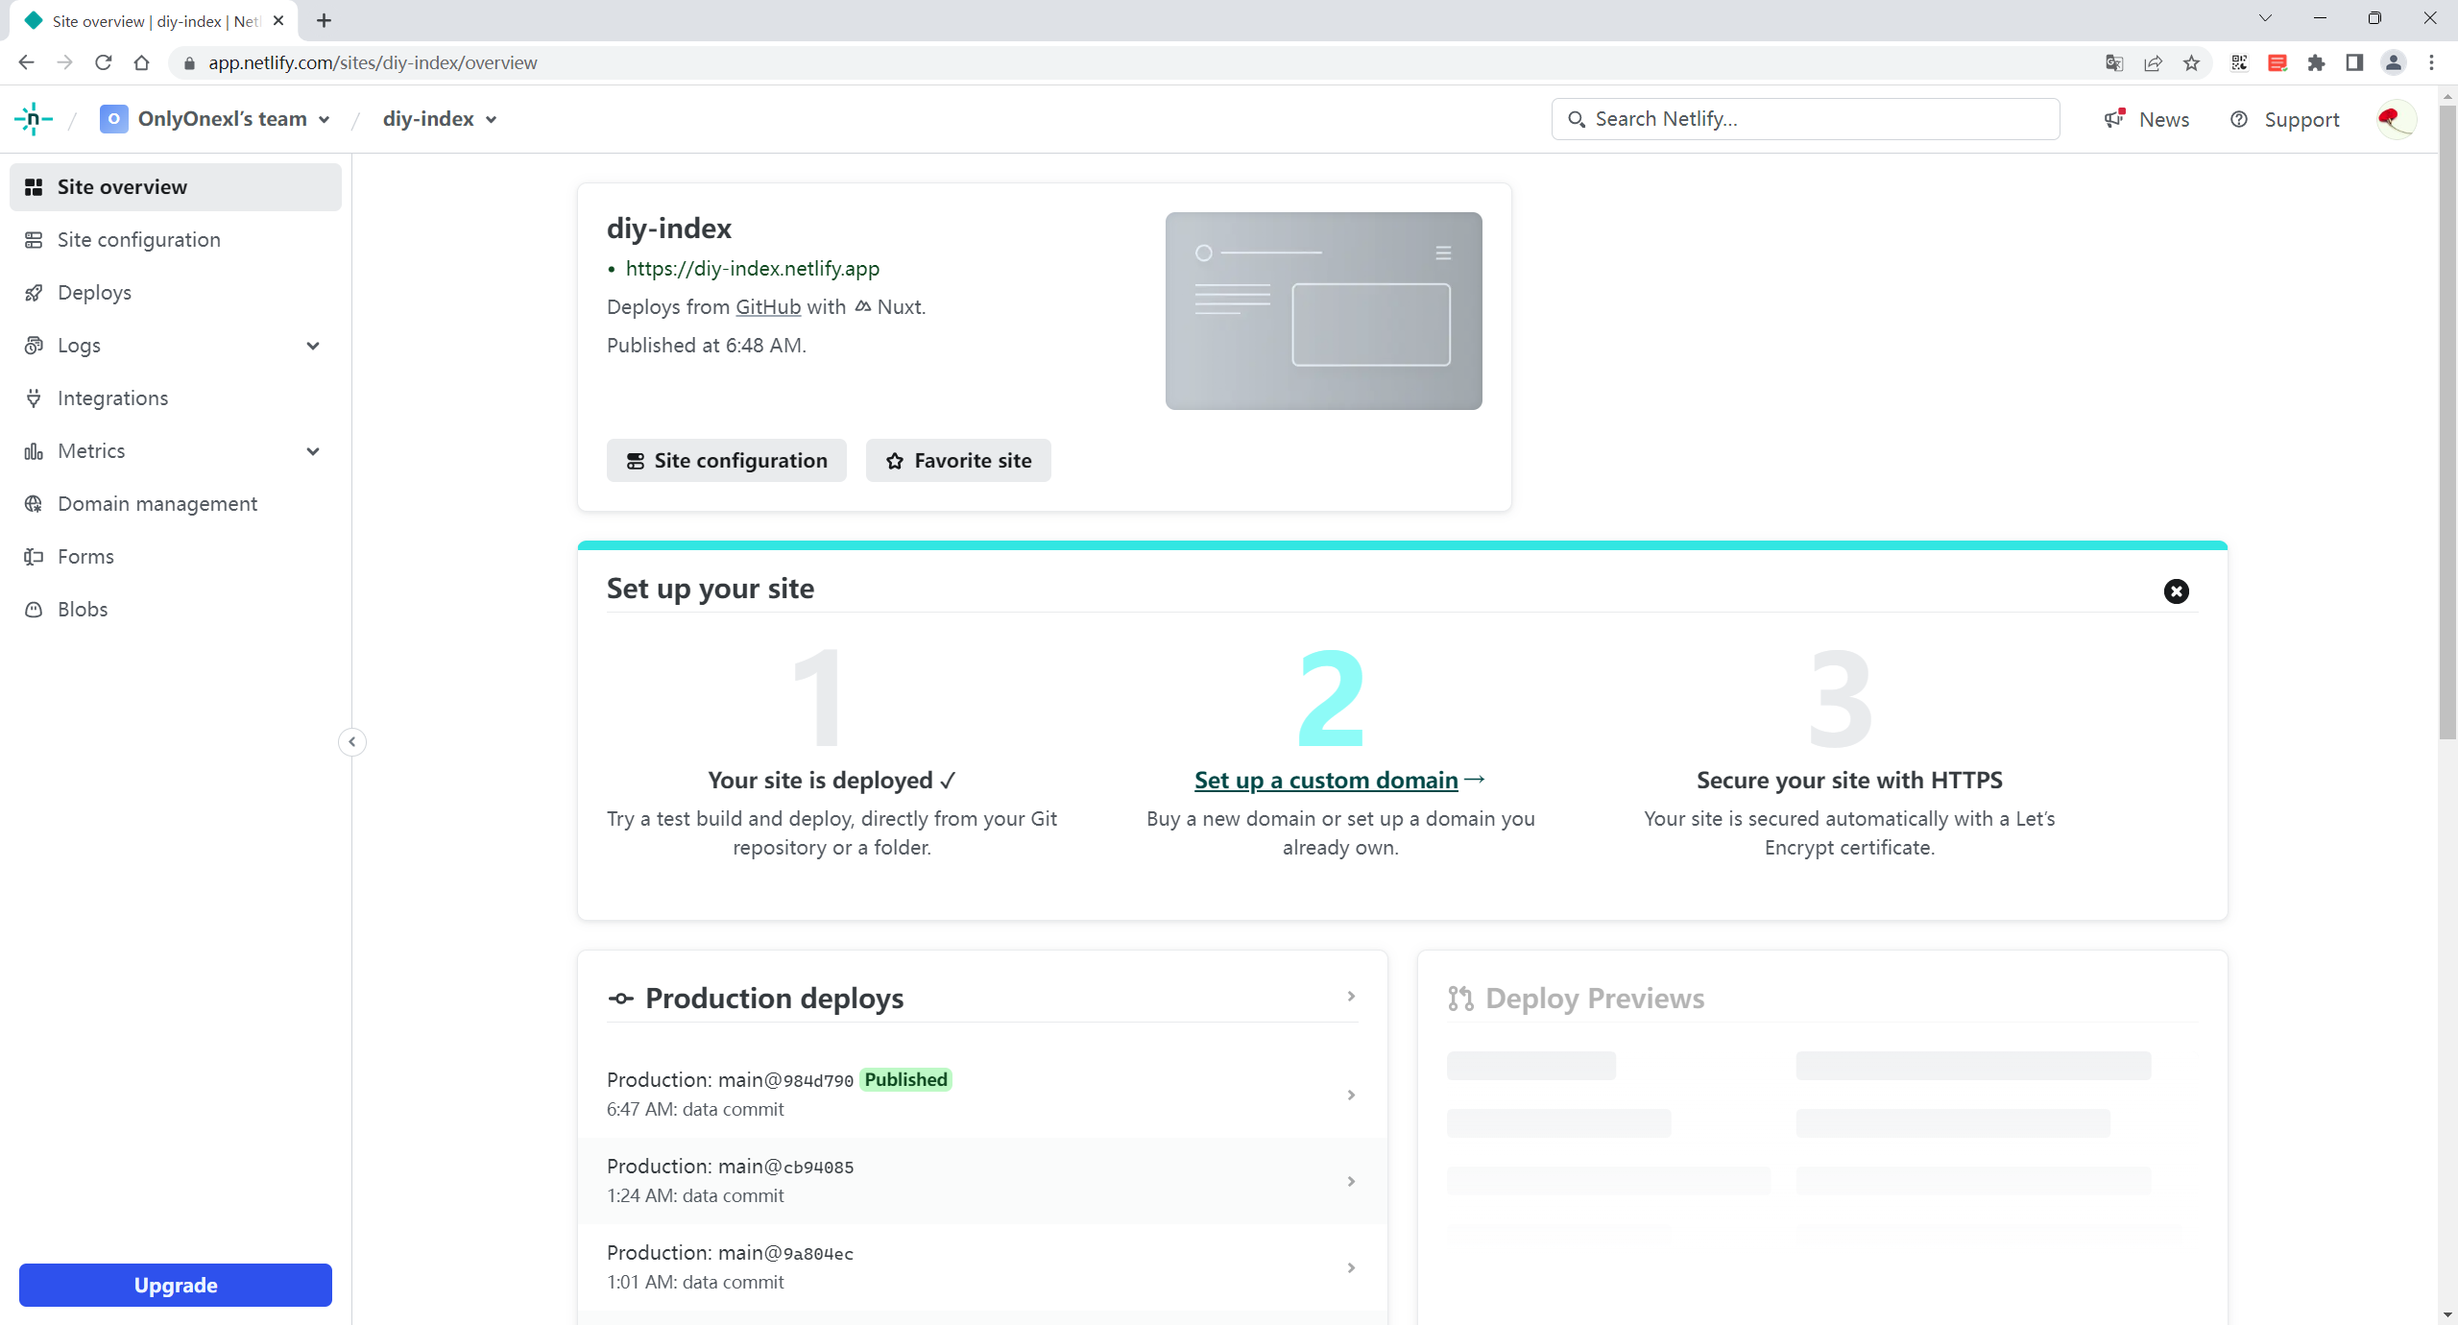
Task: View site information lock icon
Action: 189,63
